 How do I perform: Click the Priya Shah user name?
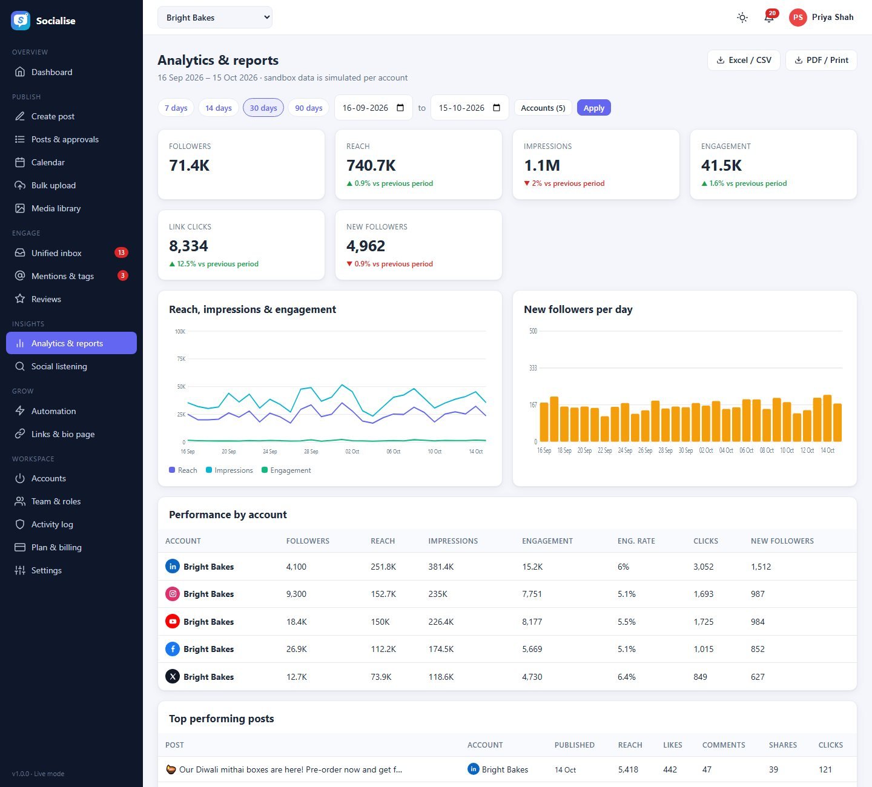coord(833,17)
